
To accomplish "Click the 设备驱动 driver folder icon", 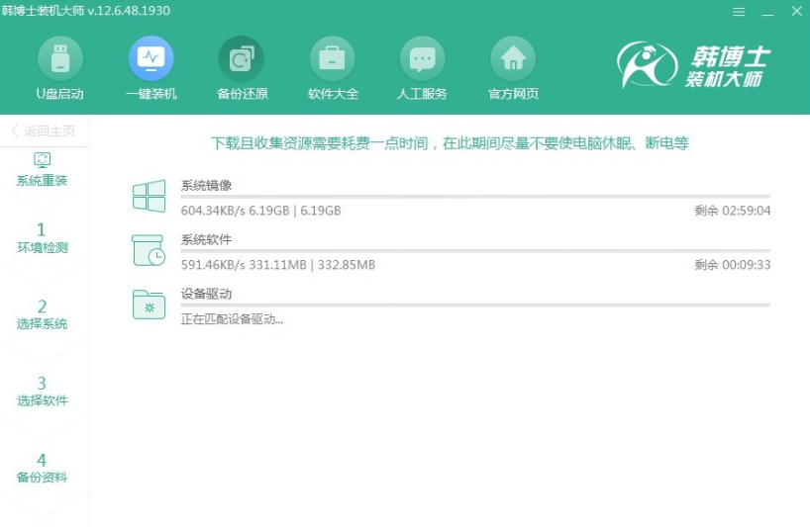I will (x=149, y=306).
